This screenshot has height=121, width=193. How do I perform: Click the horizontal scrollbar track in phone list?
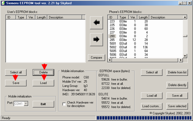[145, 60]
